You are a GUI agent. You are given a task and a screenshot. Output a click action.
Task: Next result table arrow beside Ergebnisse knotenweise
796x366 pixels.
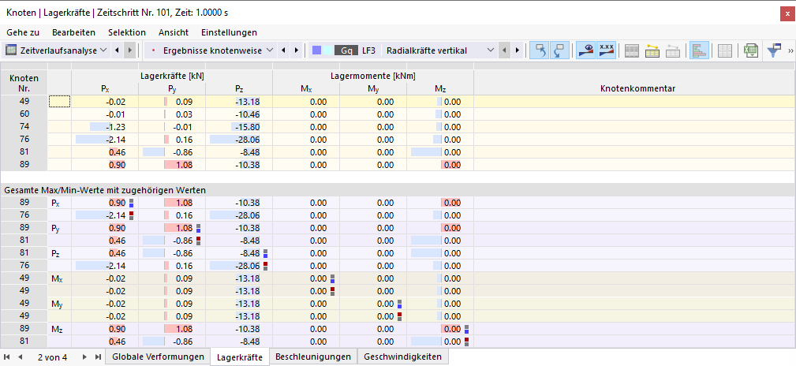point(296,50)
